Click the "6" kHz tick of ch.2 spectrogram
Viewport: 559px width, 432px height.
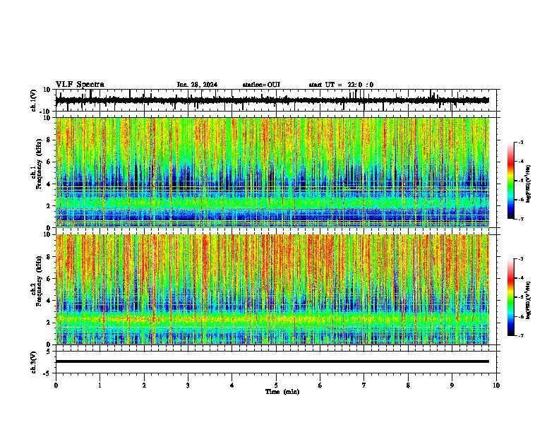[49, 279]
